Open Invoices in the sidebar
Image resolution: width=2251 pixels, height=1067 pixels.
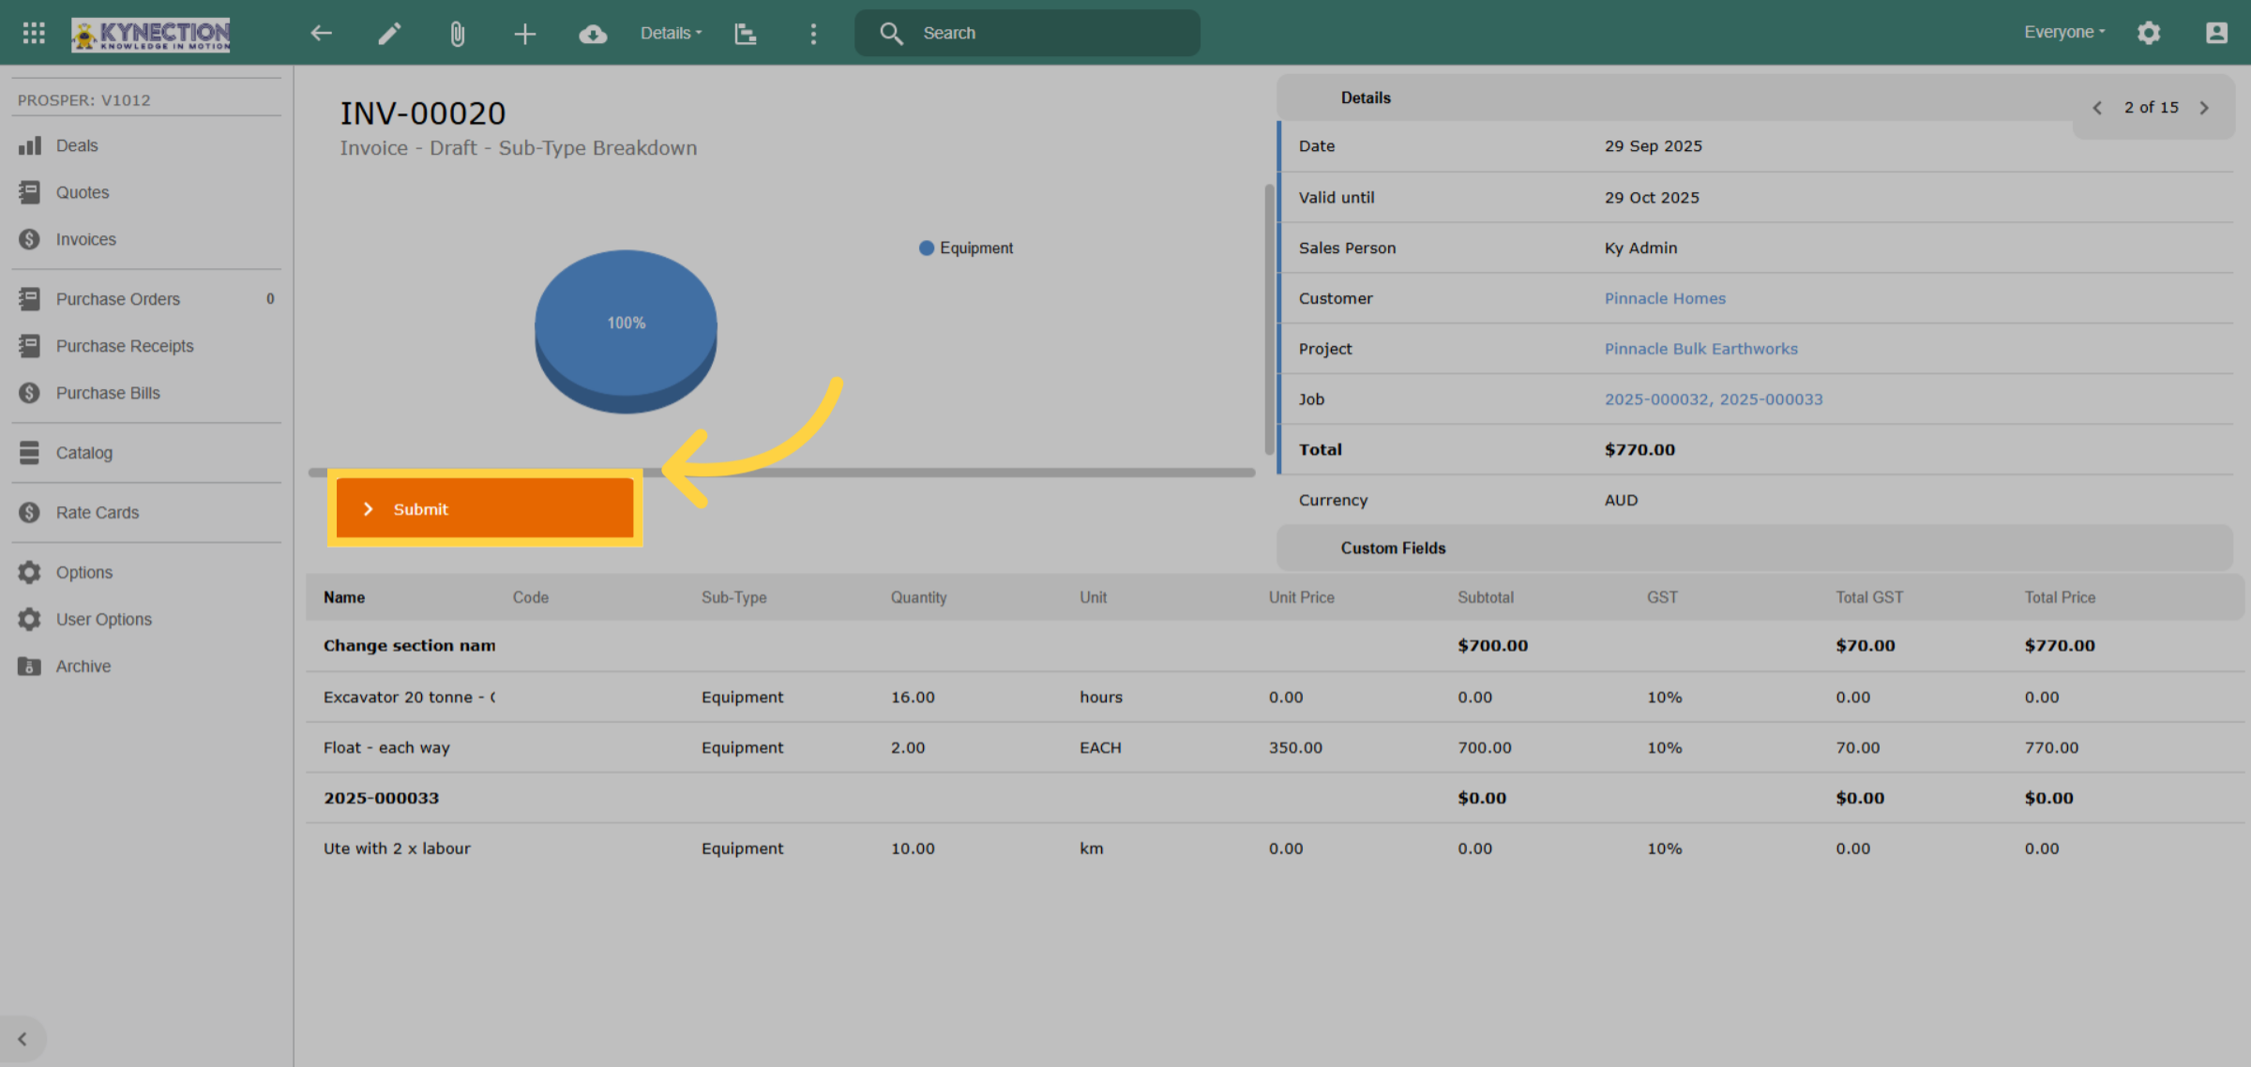click(x=146, y=239)
